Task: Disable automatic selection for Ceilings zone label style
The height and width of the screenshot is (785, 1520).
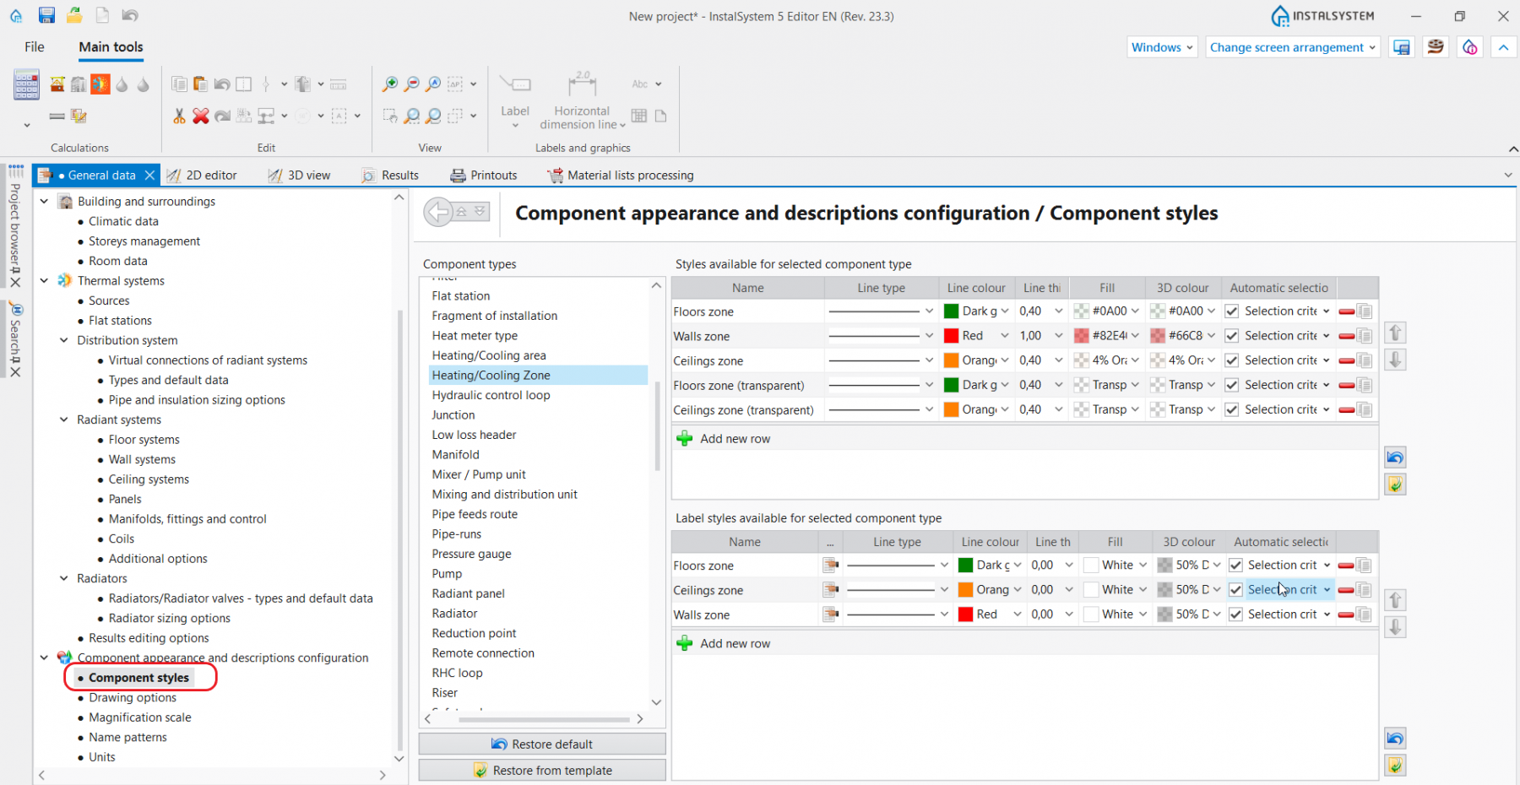Action: [1235, 589]
